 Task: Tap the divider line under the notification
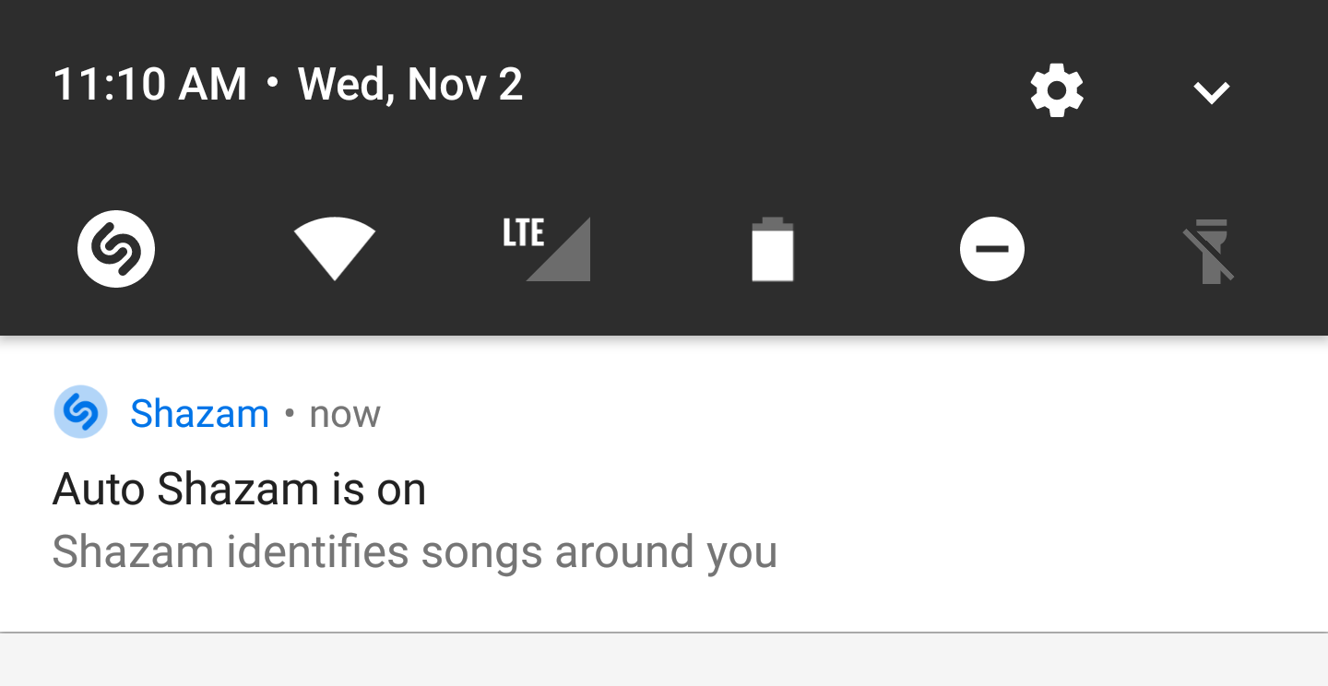pyautogui.click(x=664, y=633)
